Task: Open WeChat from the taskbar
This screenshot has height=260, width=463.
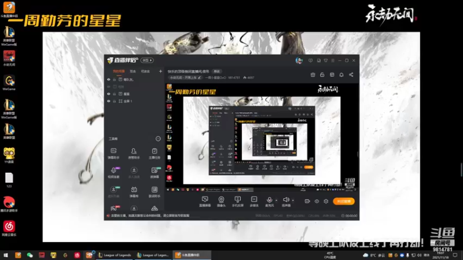Action: tap(30, 255)
